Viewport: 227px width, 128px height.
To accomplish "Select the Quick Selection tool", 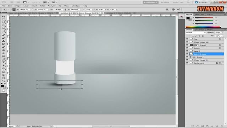I will [x=4, y=26].
